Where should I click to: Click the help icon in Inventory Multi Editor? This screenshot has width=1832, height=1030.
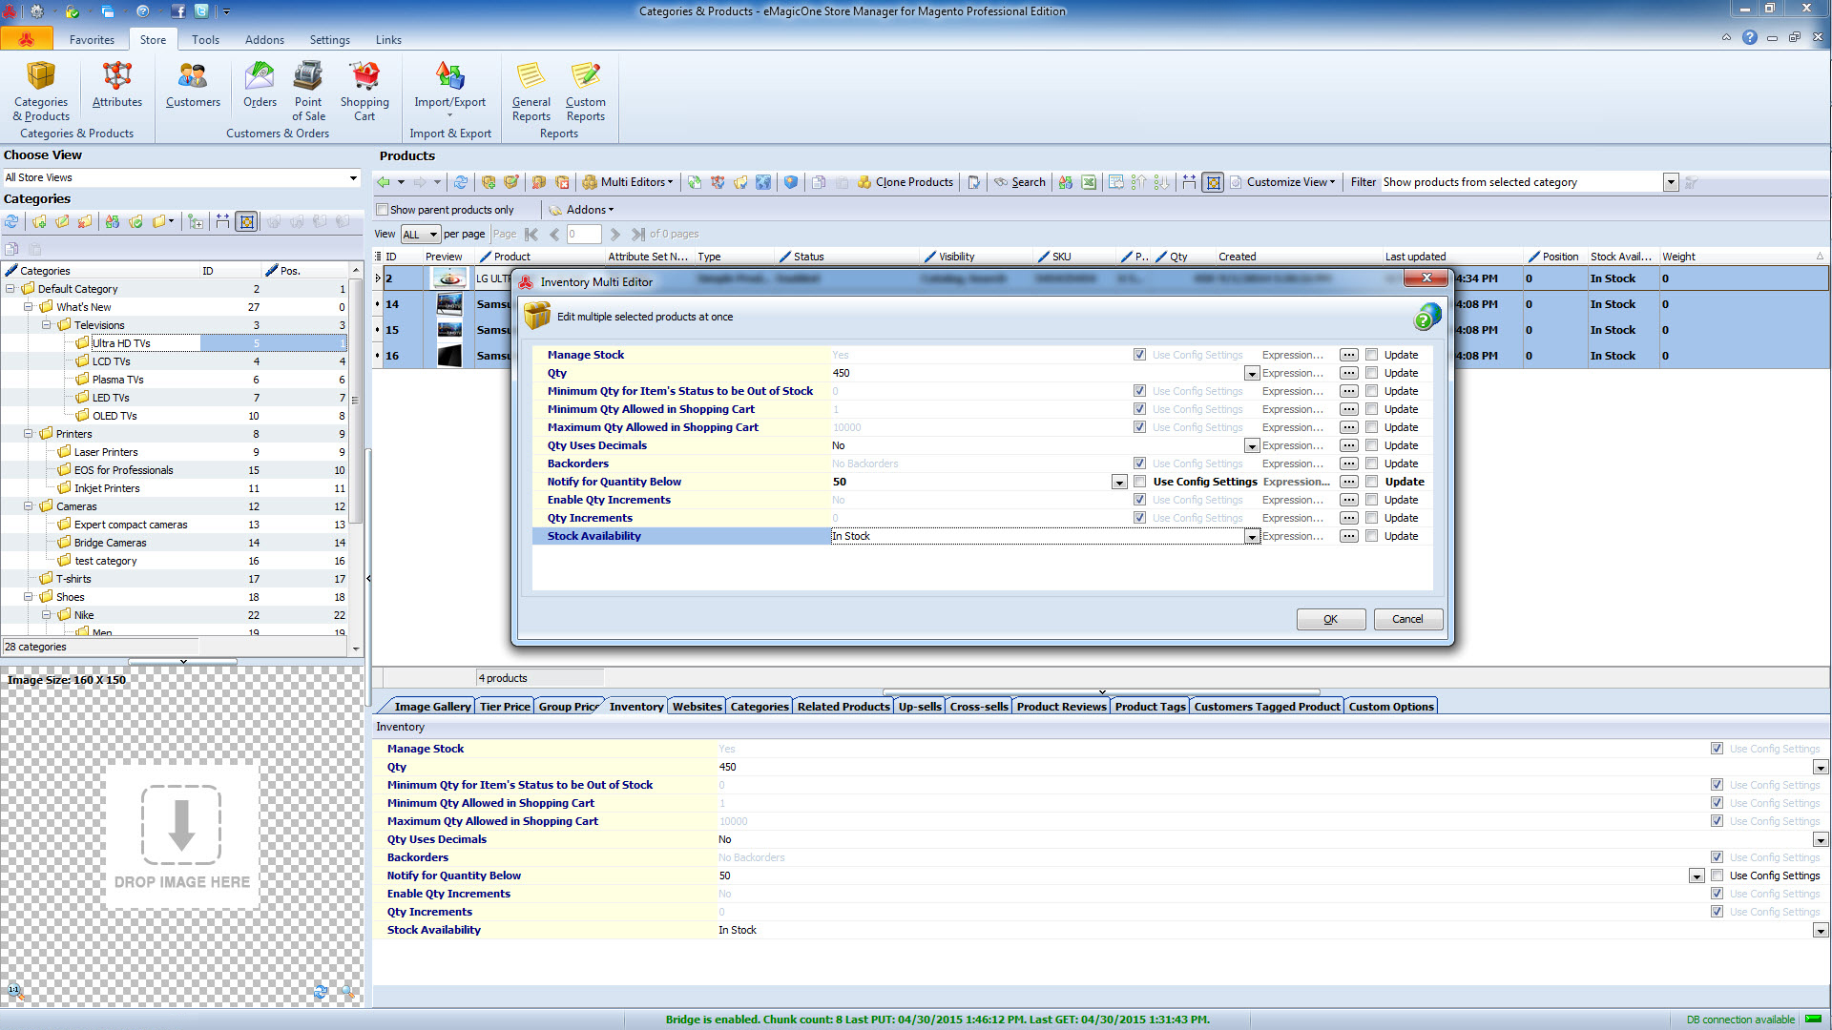pyautogui.click(x=1426, y=317)
